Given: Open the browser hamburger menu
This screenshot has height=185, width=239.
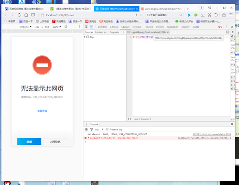Looking at the screenshot, I should tap(231, 15).
